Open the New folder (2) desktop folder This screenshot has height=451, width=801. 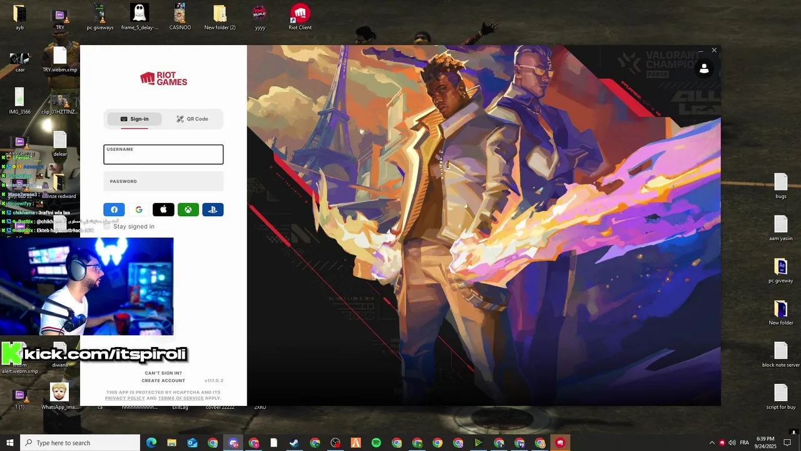click(220, 17)
